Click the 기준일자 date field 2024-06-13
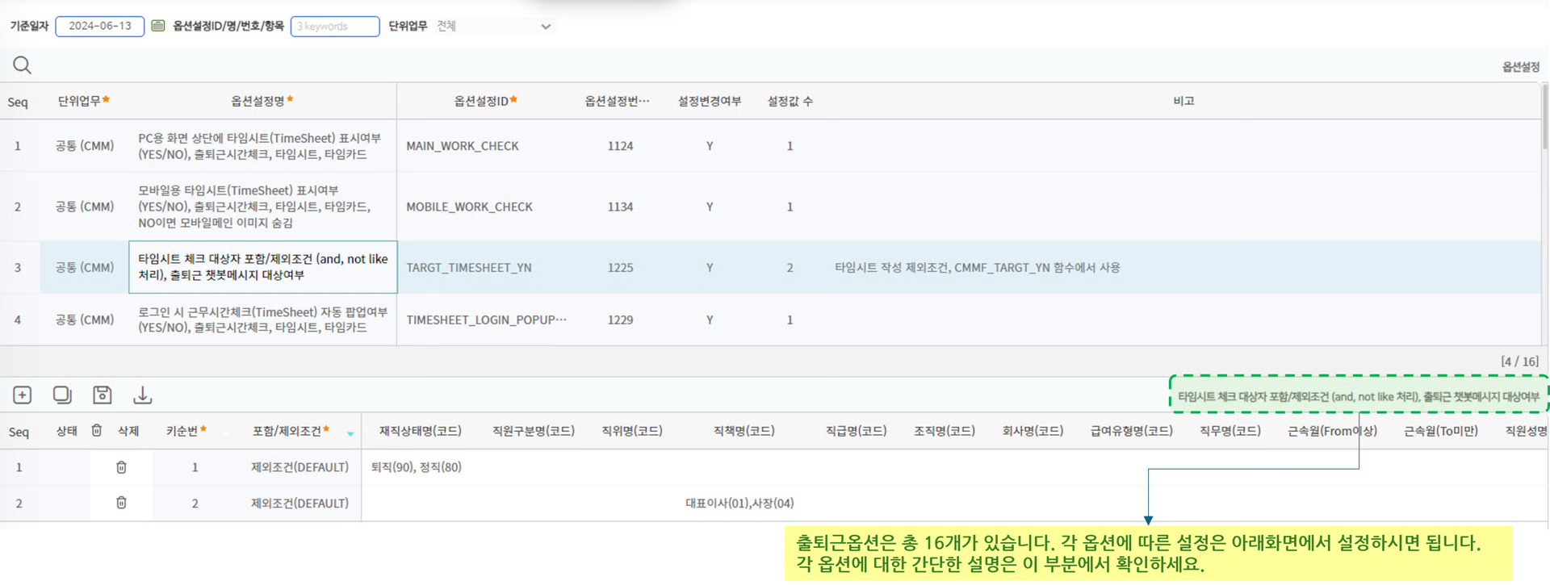Viewport: 1550px width, 585px height. tap(100, 26)
